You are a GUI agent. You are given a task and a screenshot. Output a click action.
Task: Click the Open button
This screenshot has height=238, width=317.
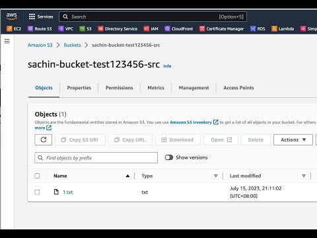[x=221, y=139]
